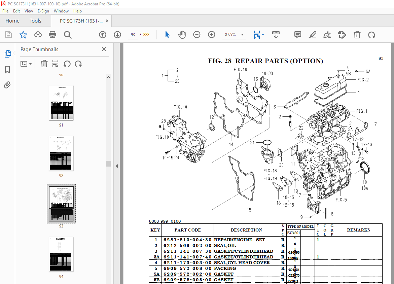Click the thumbnails scroll up arrow

tap(109, 77)
